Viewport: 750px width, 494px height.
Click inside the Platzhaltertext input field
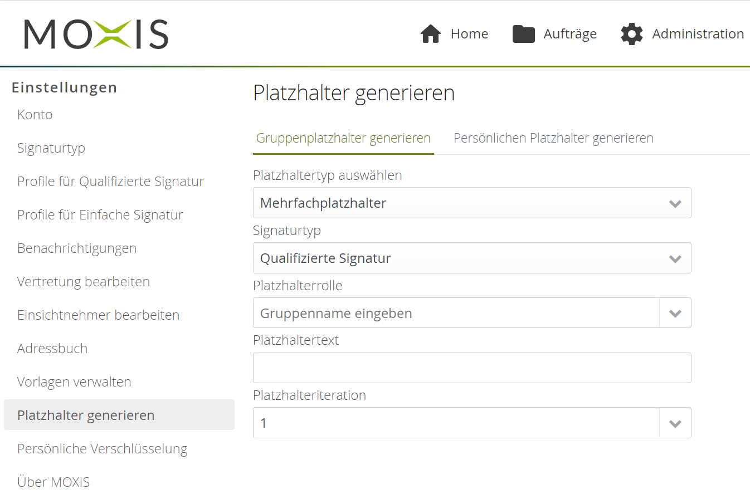point(472,368)
